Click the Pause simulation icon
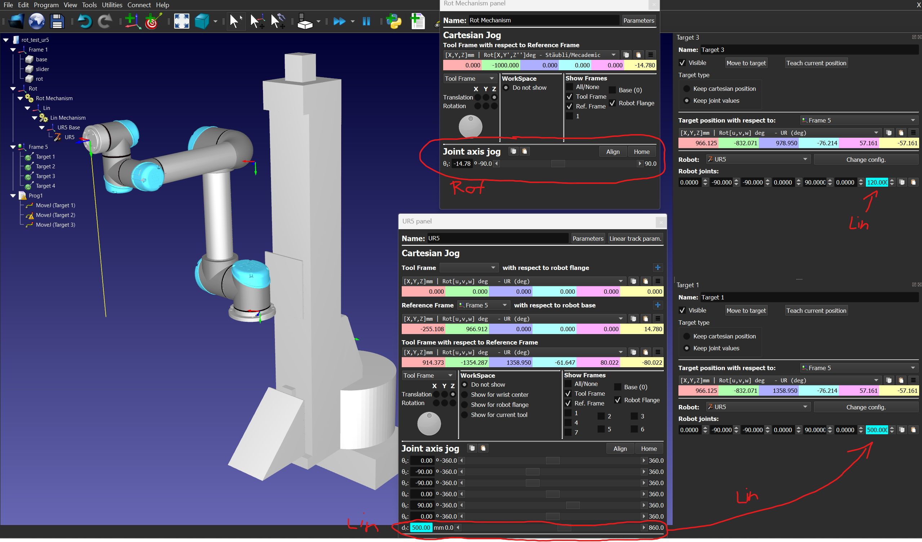 (x=366, y=21)
